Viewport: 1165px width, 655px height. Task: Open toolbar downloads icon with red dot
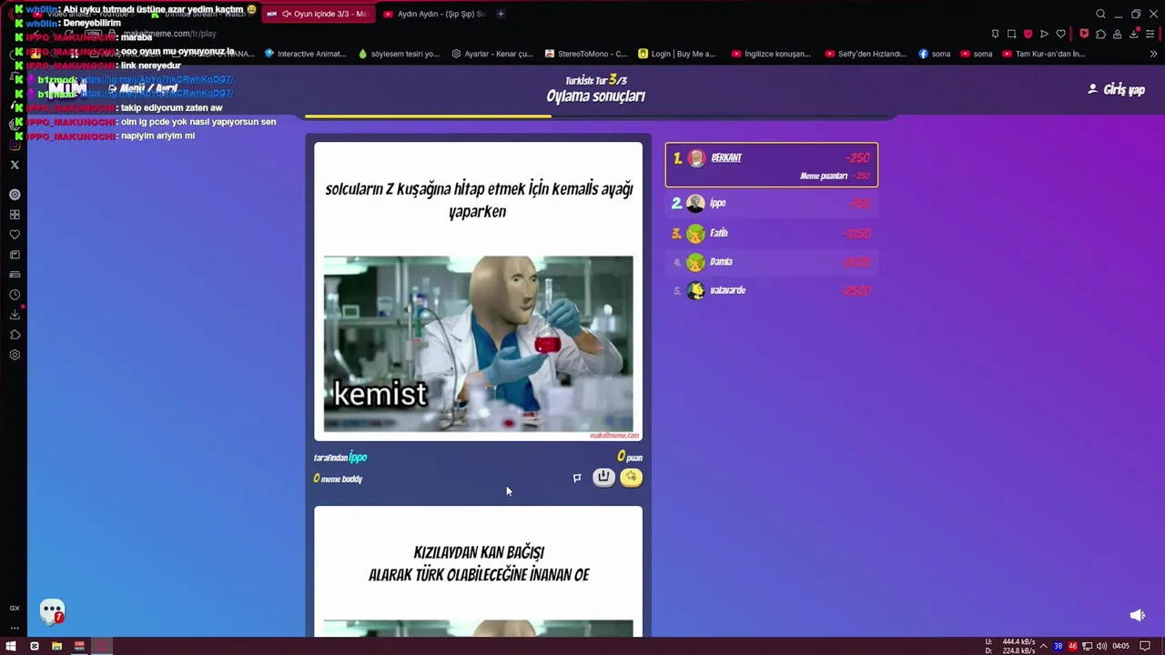(1135, 34)
